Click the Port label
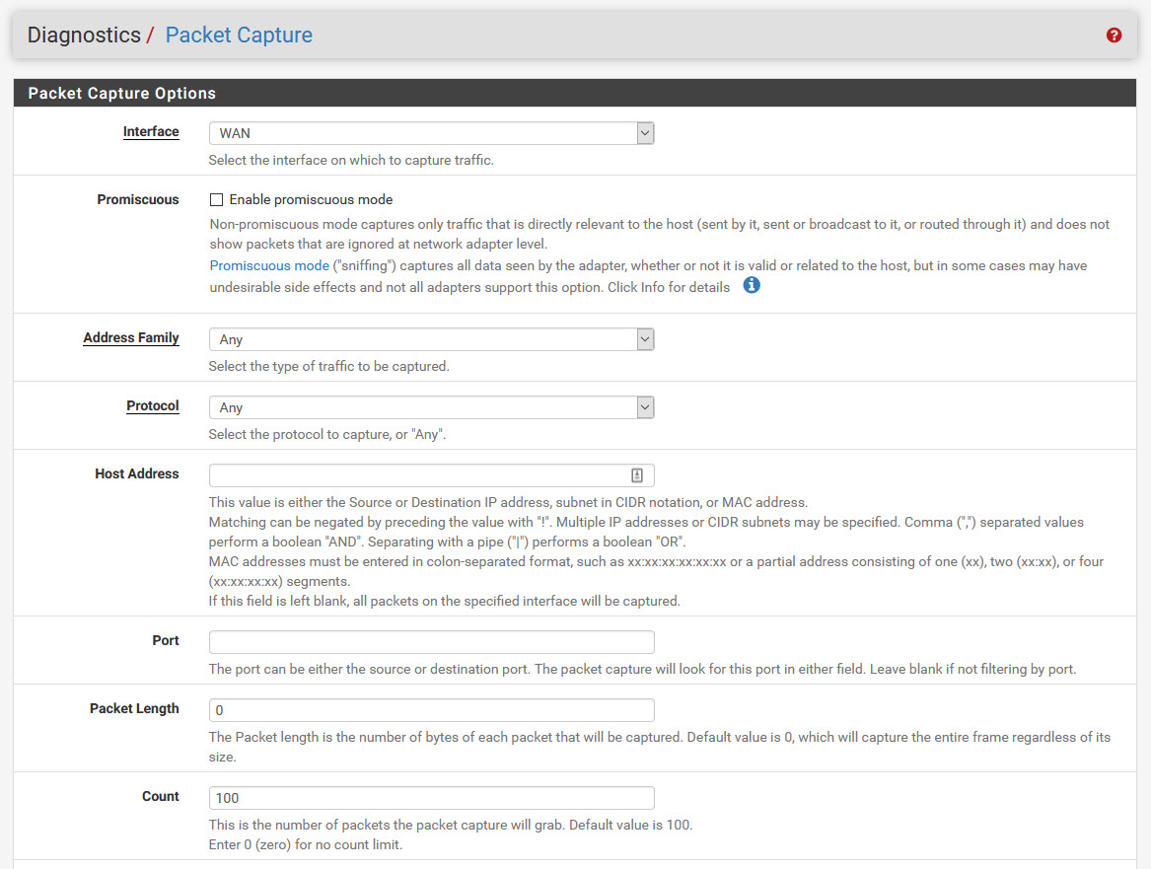 pyautogui.click(x=166, y=640)
